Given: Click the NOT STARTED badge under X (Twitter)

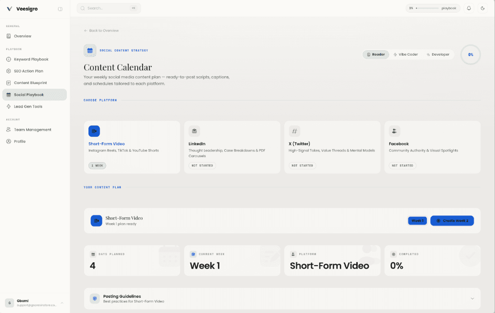Looking at the screenshot, I should (x=303, y=166).
